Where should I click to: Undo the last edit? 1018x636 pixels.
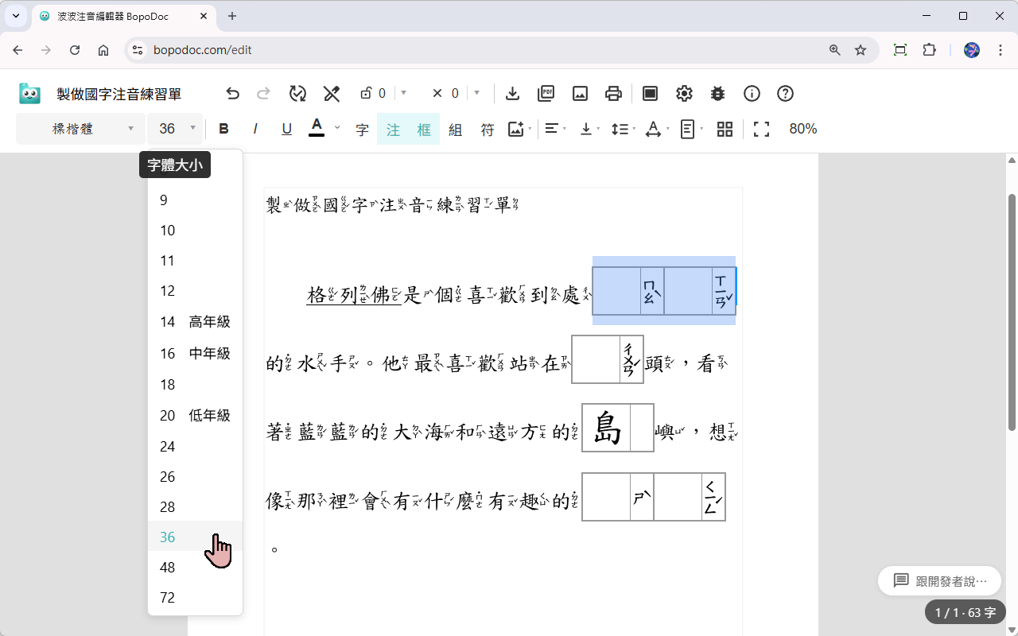point(232,93)
